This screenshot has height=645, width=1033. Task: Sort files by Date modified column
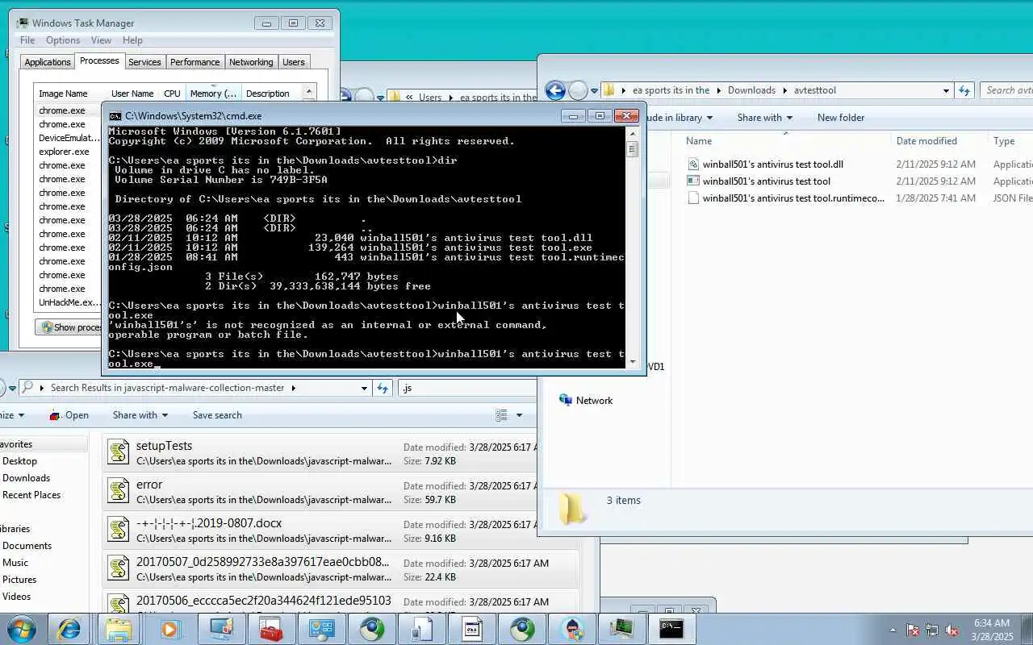(926, 141)
